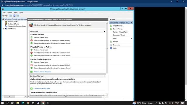Click the Forward arrow toolbar icon

tap(6, 15)
